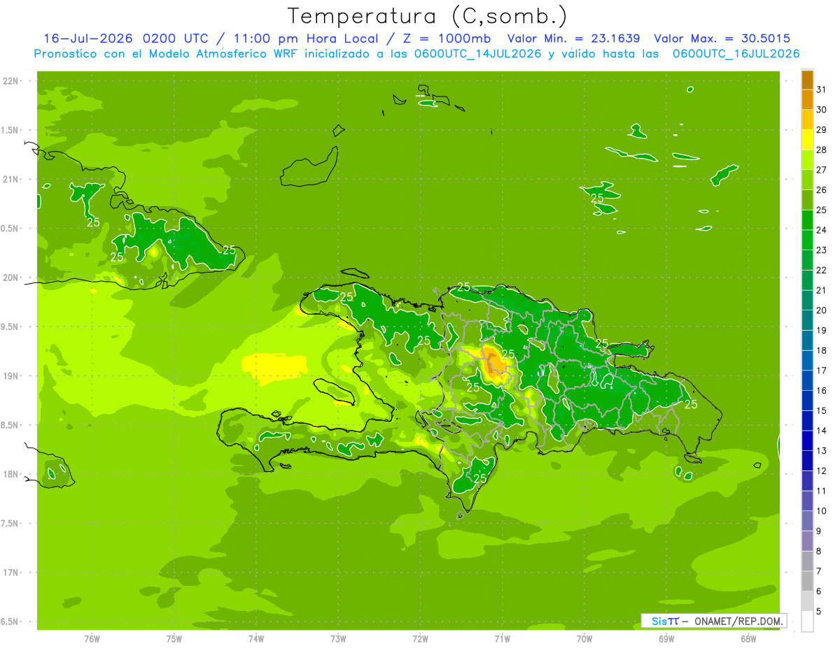Viewport: 840px width, 648px height.
Task: Click the "Valor Max. = 30.5015" value
Action: (722, 38)
